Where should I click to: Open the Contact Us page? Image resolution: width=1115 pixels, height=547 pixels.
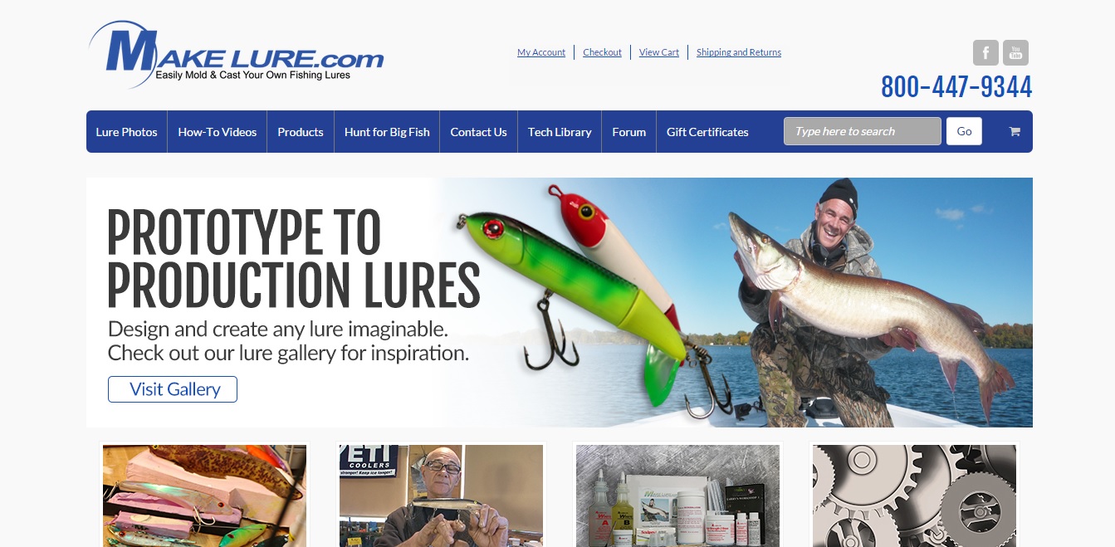[x=478, y=132]
